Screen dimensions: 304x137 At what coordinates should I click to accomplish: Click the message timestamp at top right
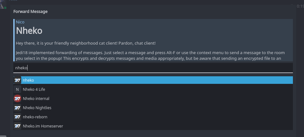coord(300,6)
